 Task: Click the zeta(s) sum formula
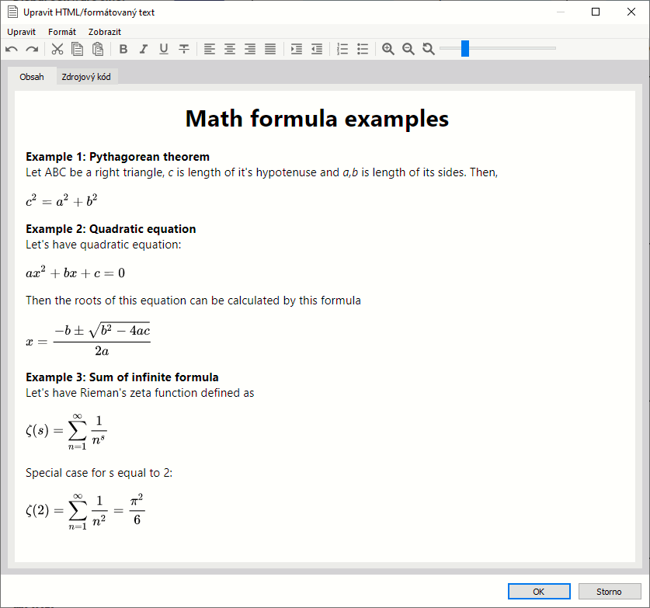pos(66,432)
